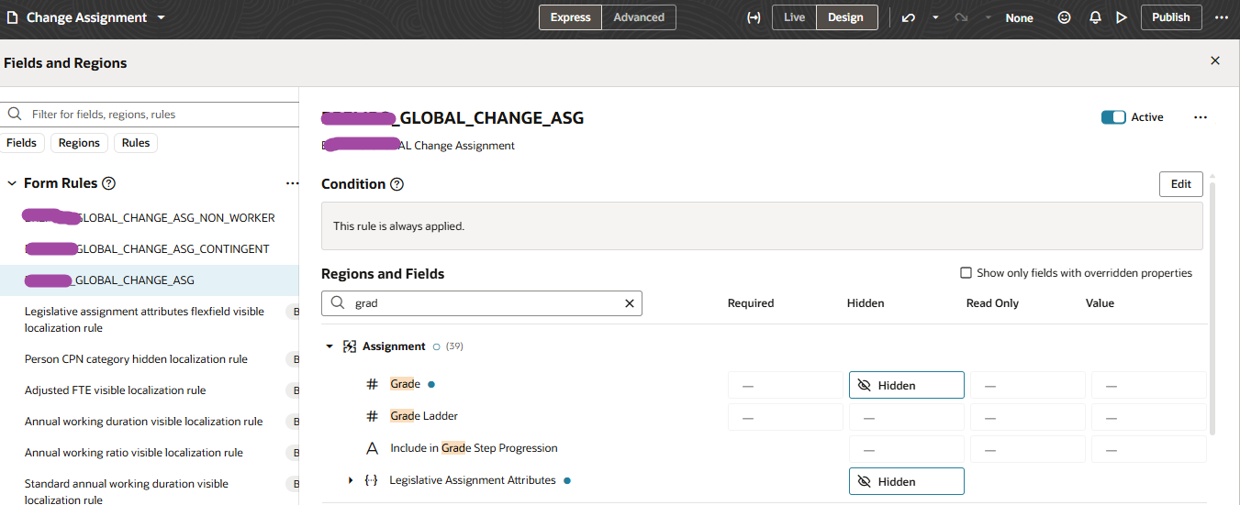The height and width of the screenshot is (505, 1240).
Task: Switch to Live view
Action: coord(794,17)
